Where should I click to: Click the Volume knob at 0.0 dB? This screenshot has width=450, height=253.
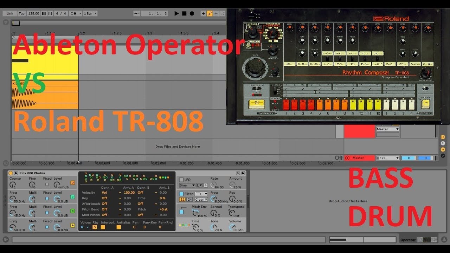tap(232, 227)
